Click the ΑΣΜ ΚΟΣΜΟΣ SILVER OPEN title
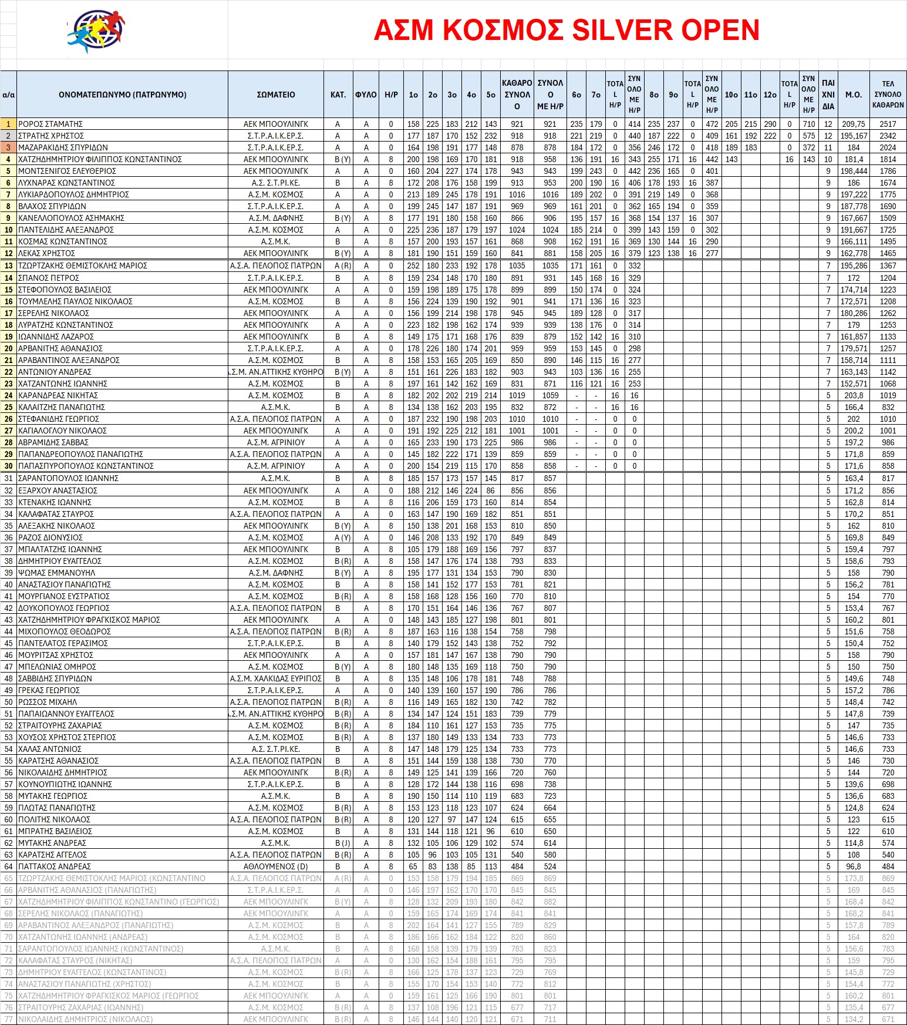This screenshot has width=907, height=1025. click(x=566, y=31)
